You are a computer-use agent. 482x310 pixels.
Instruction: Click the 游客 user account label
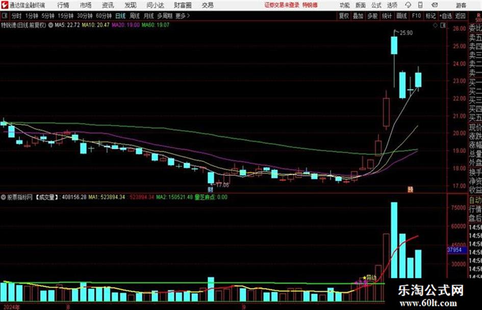click(461, 5)
